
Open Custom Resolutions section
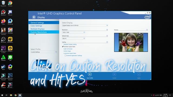44,32
